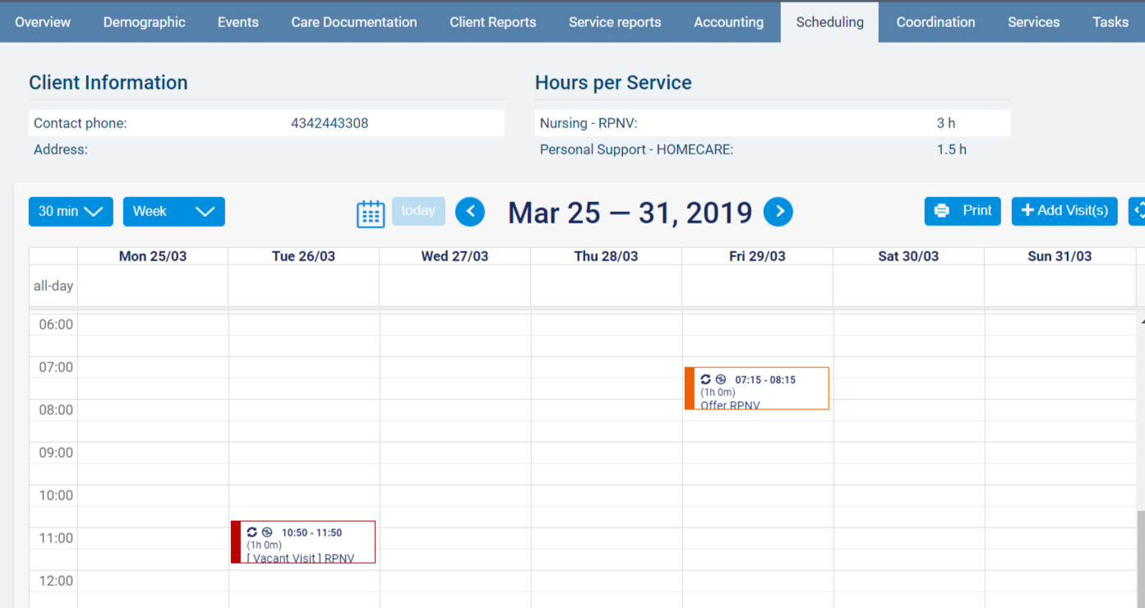Go to previous week arrow
The height and width of the screenshot is (608, 1145).
click(x=470, y=212)
